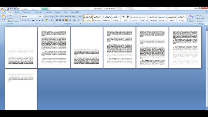Open the Tahoma font name dropdown
This screenshot has width=208, height=117.
click(x=38, y=16)
